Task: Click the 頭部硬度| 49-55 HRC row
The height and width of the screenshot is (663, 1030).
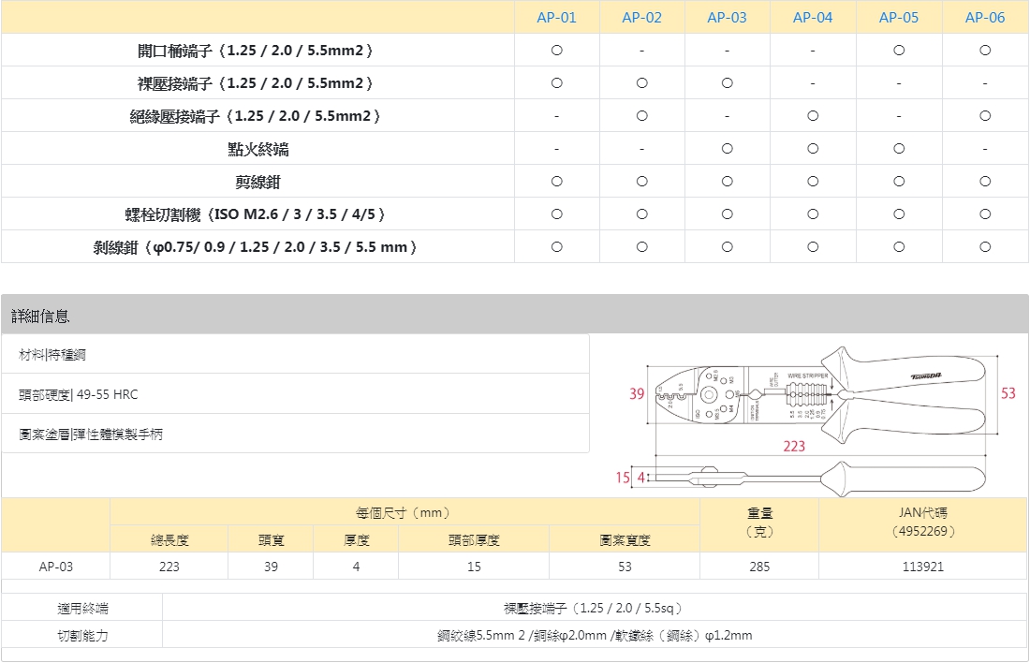Action: click(x=295, y=394)
